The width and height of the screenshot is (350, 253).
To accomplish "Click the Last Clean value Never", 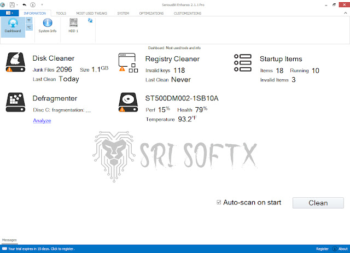I will click(181, 80).
